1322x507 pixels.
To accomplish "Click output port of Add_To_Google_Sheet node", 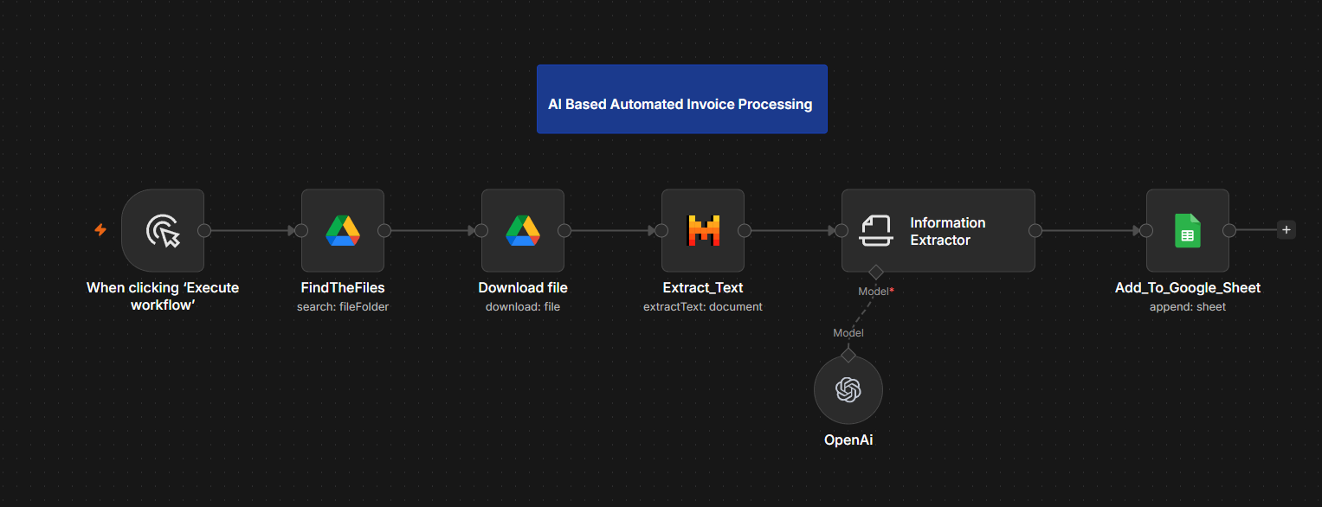I will click(x=1229, y=230).
